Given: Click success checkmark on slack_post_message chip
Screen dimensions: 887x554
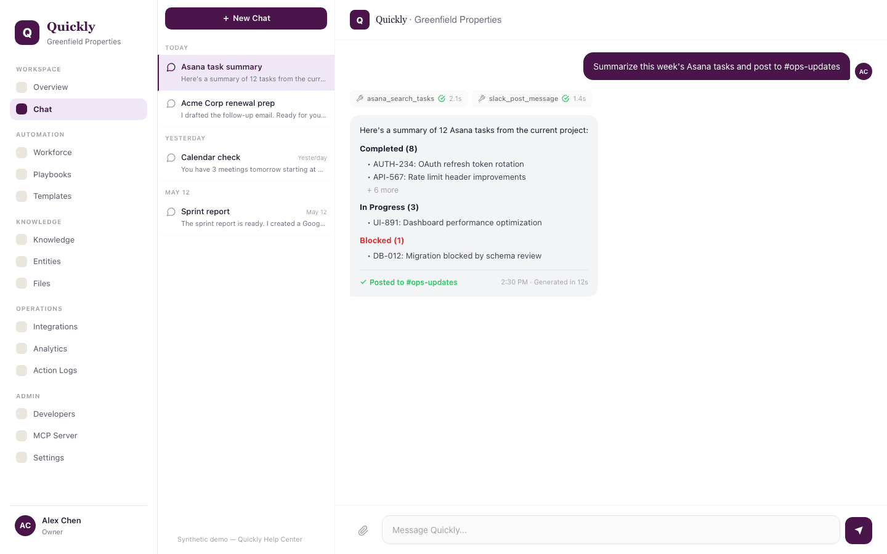Looking at the screenshot, I should point(565,98).
